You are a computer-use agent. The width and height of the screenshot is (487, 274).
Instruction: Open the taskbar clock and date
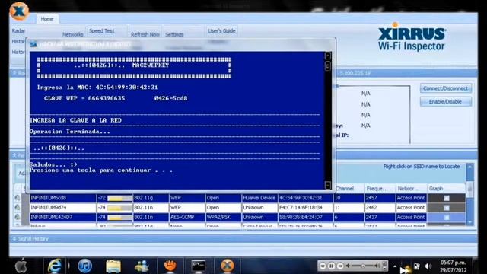tap(453, 266)
